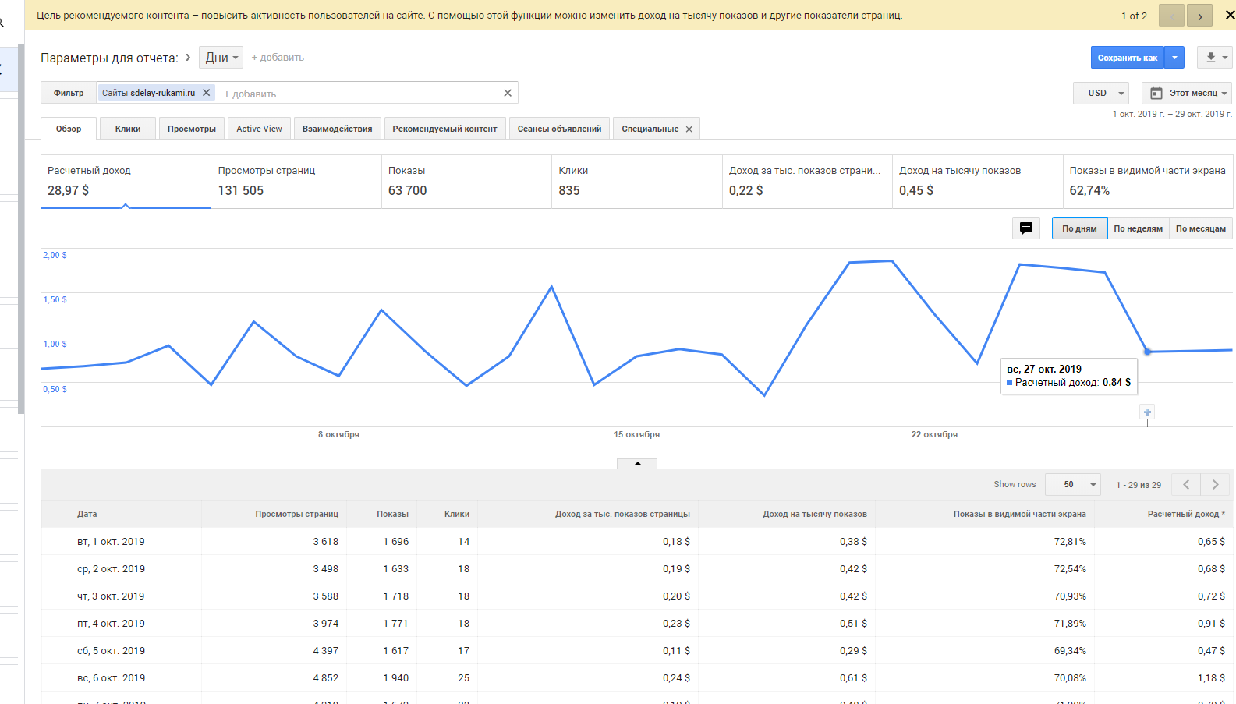This screenshot has height=704, width=1236.
Task: Open the Клики tab
Action: click(128, 129)
